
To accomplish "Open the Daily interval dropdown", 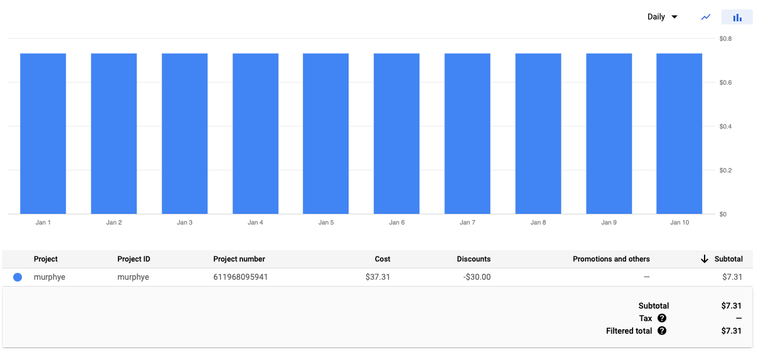I will (x=663, y=17).
